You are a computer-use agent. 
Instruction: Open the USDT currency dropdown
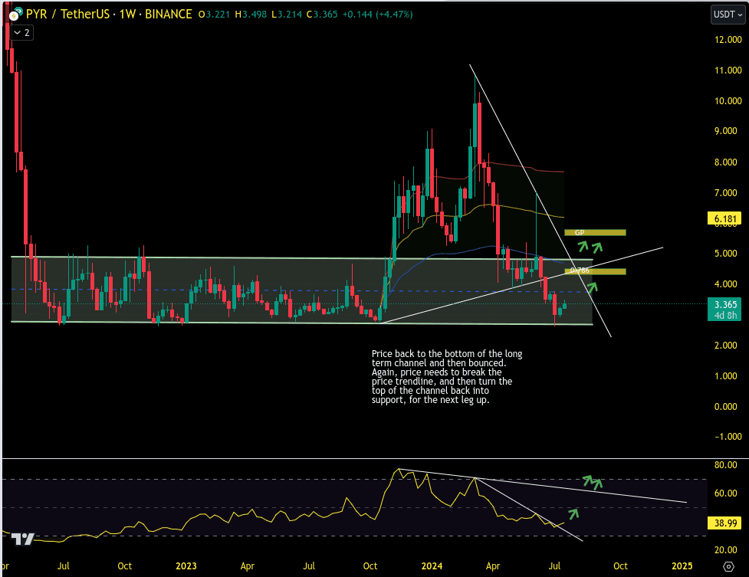click(728, 15)
